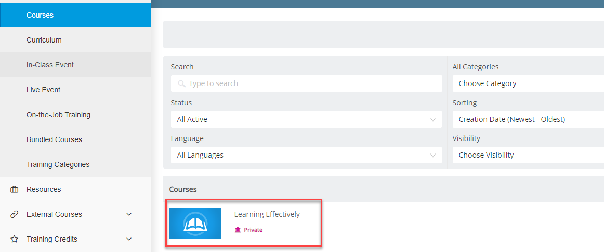The width and height of the screenshot is (604, 252).
Task: Click the Learning Effectively course title
Action: (x=267, y=214)
